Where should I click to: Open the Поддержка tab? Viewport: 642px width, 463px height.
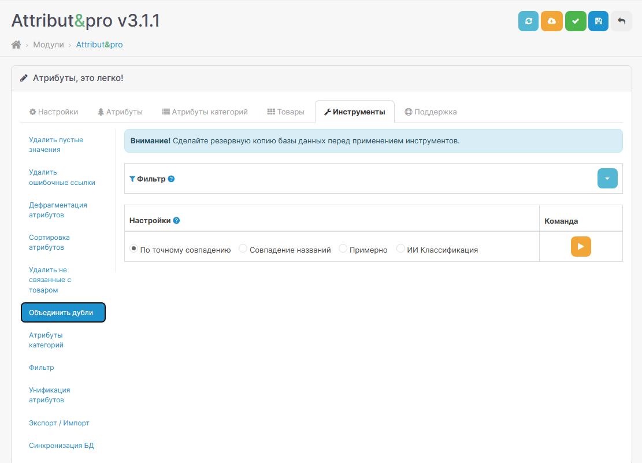click(x=431, y=112)
